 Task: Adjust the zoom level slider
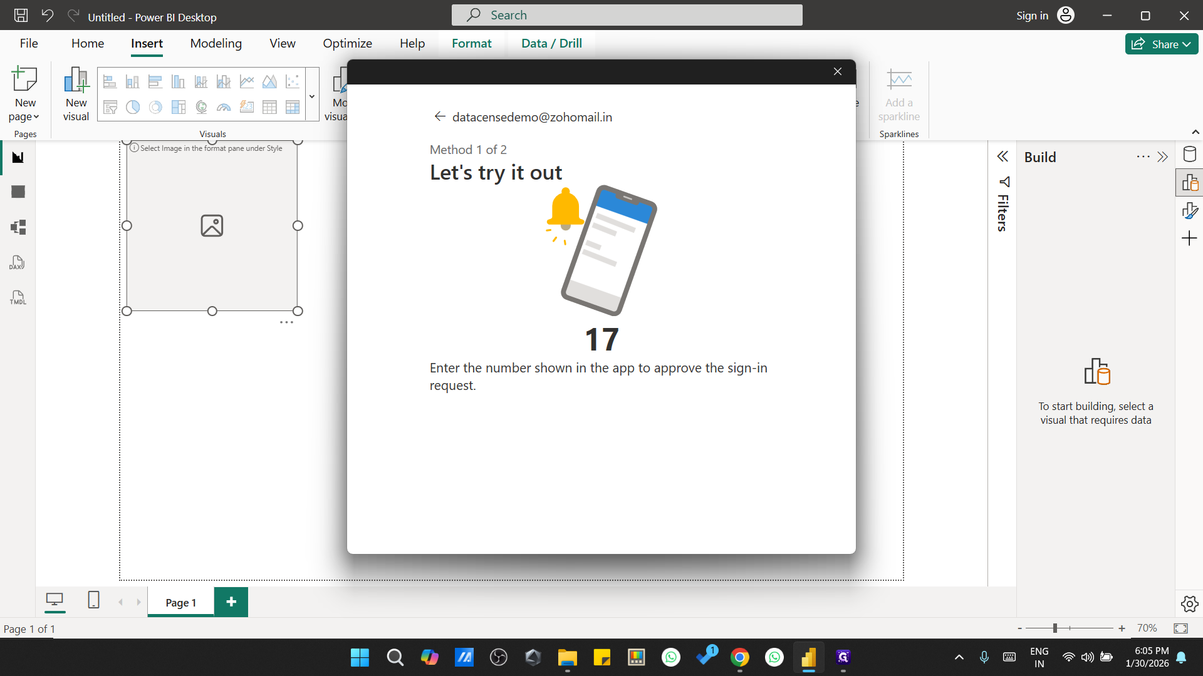pyautogui.click(x=1055, y=628)
